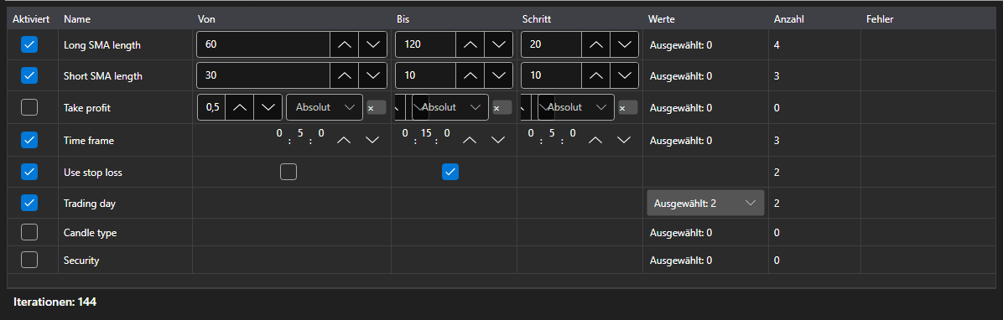Screen dimensions: 1003x320
Task: Click Short SMA length Von field showing 30
Action: 263,75
